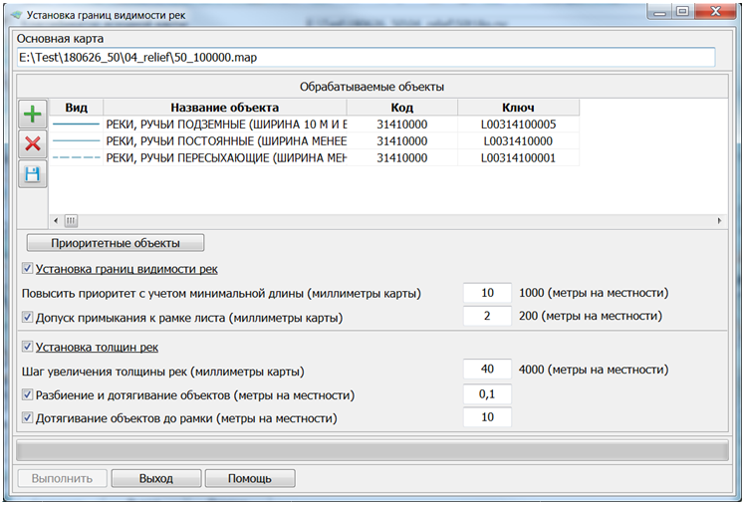
Task: Click the thickness step field with value 40
Action: [487, 371]
